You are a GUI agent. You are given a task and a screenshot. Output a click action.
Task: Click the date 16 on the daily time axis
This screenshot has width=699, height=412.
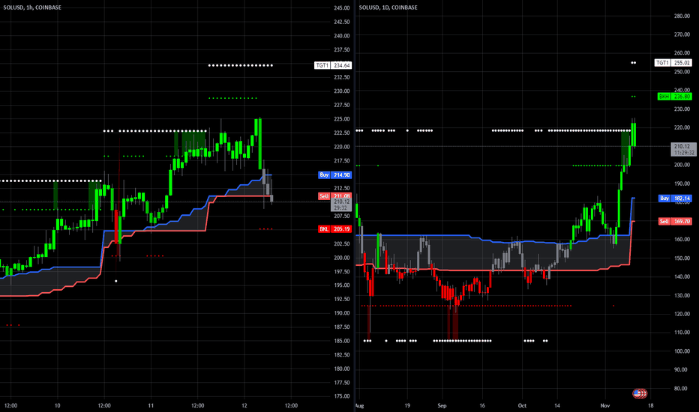pyautogui.click(x=482, y=406)
